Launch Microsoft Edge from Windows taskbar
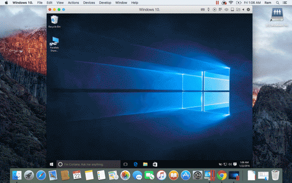Screen dimensions: 292x183 [135, 164]
